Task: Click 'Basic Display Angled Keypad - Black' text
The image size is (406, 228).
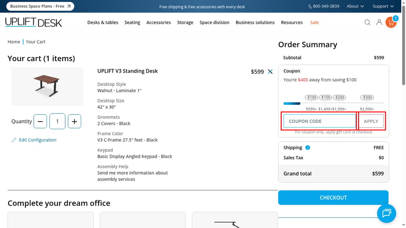Action: tap(134, 156)
